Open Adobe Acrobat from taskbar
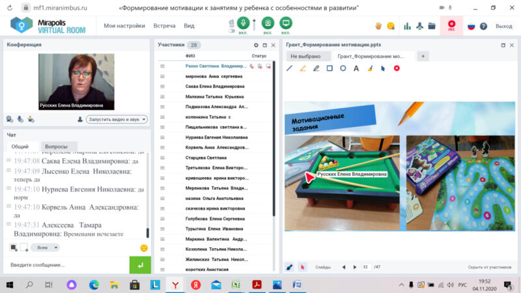Viewport: 521px width, 293px height. (257, 285)
